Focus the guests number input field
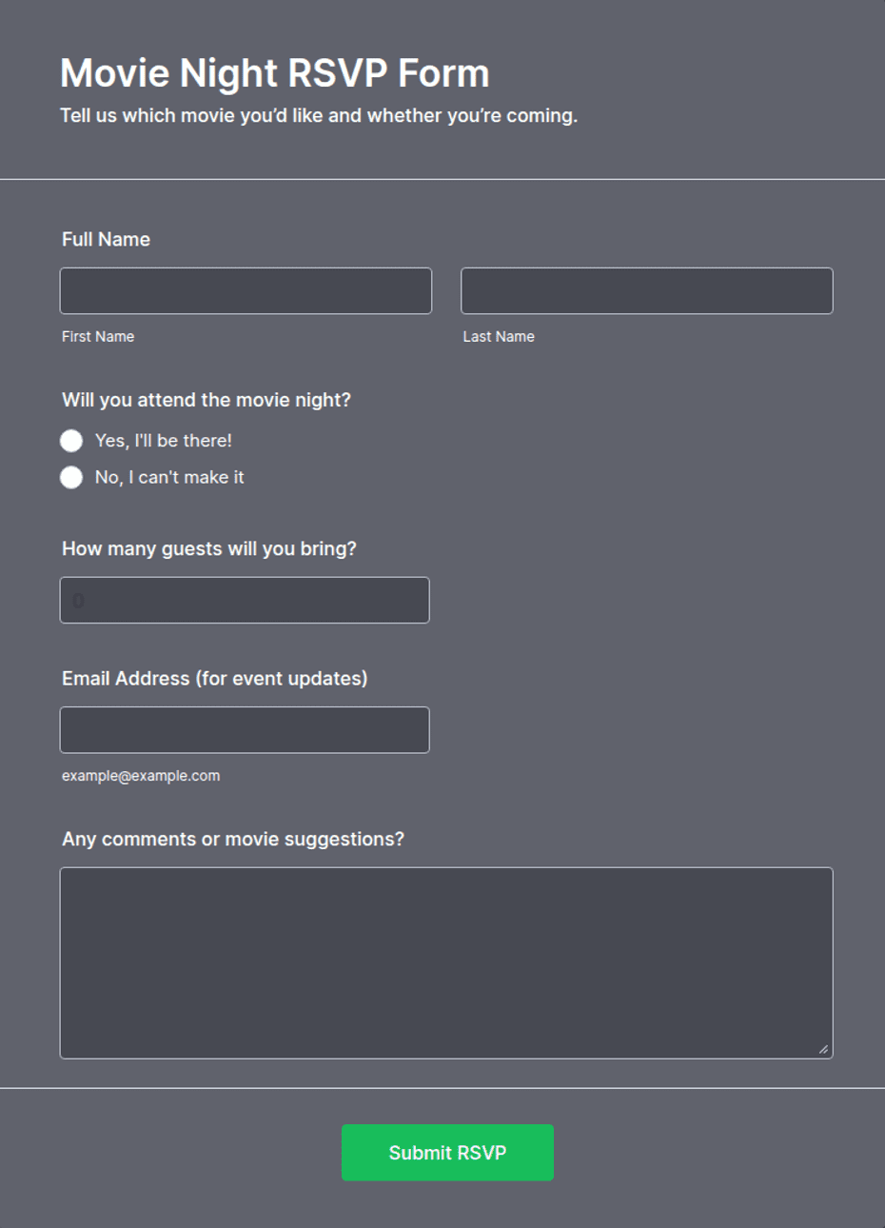The image size is (885, 1228). [x=245, y=601]
